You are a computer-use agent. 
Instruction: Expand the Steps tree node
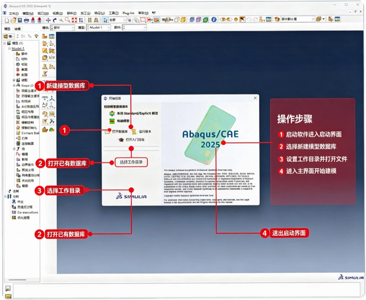(x=14, y=85)
